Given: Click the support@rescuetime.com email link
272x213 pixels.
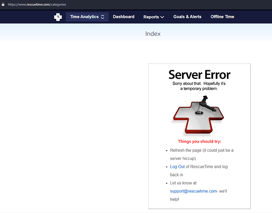Looking at the screenshot, I should [193, 191].
